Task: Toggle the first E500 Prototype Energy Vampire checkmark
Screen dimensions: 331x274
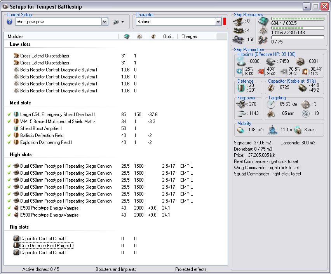Action: pyautogui.click(x=9, y=208)
